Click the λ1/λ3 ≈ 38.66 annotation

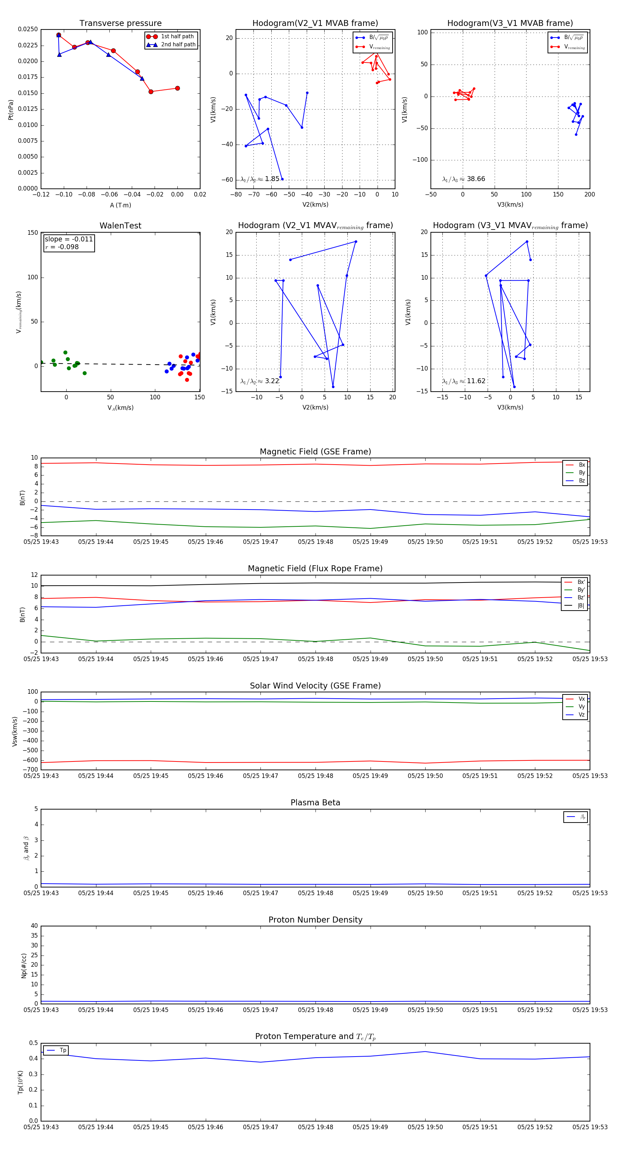463,179
